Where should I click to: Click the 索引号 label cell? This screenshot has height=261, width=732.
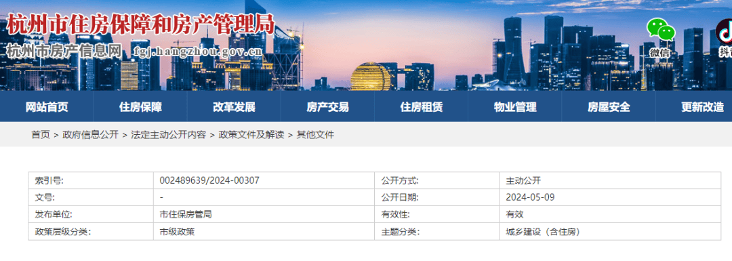[x=91, y=180]
